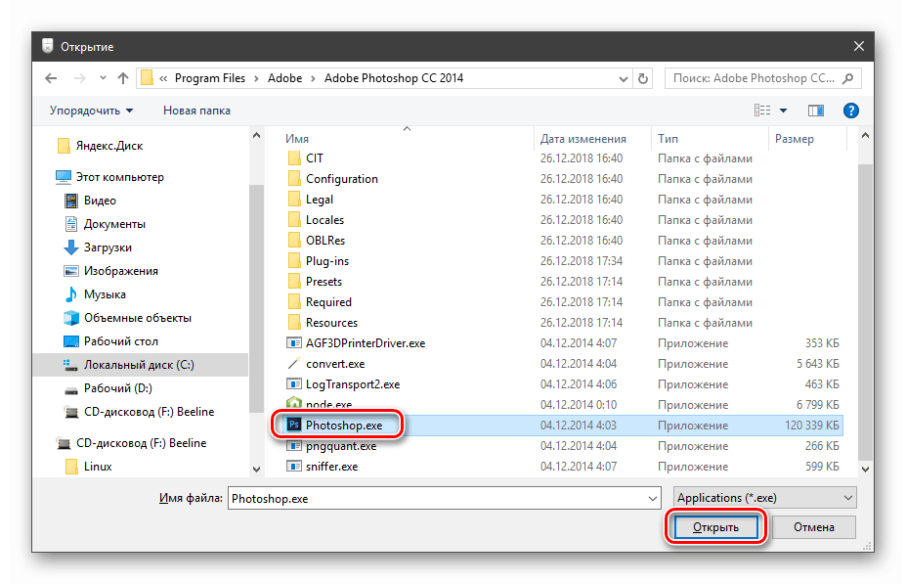Viewport: 906px width, 584px height.
Task: Open Загрузки in sidebar
Action: 98,247
